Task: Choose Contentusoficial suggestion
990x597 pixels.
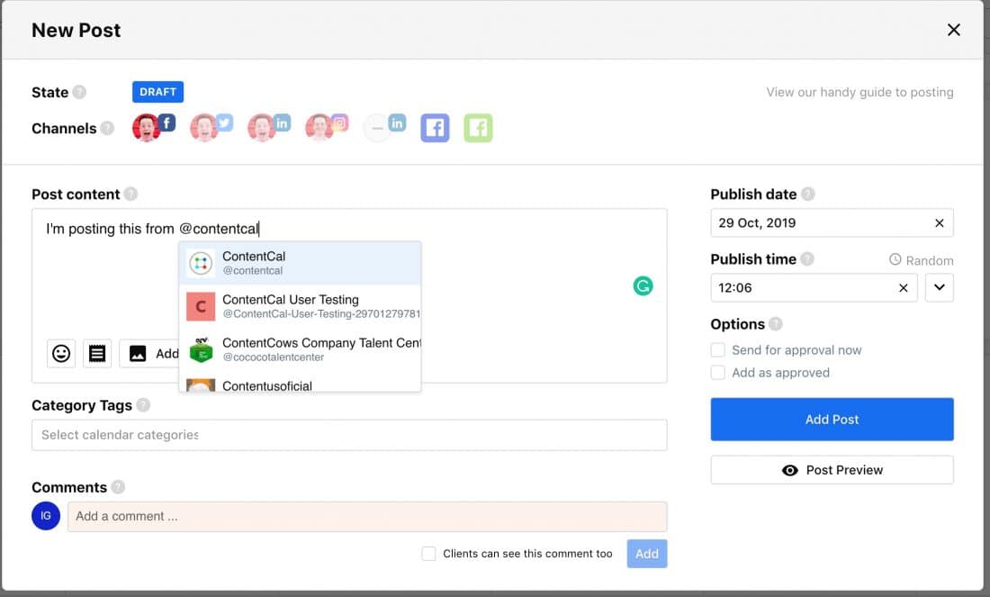Action: point(300,384)
